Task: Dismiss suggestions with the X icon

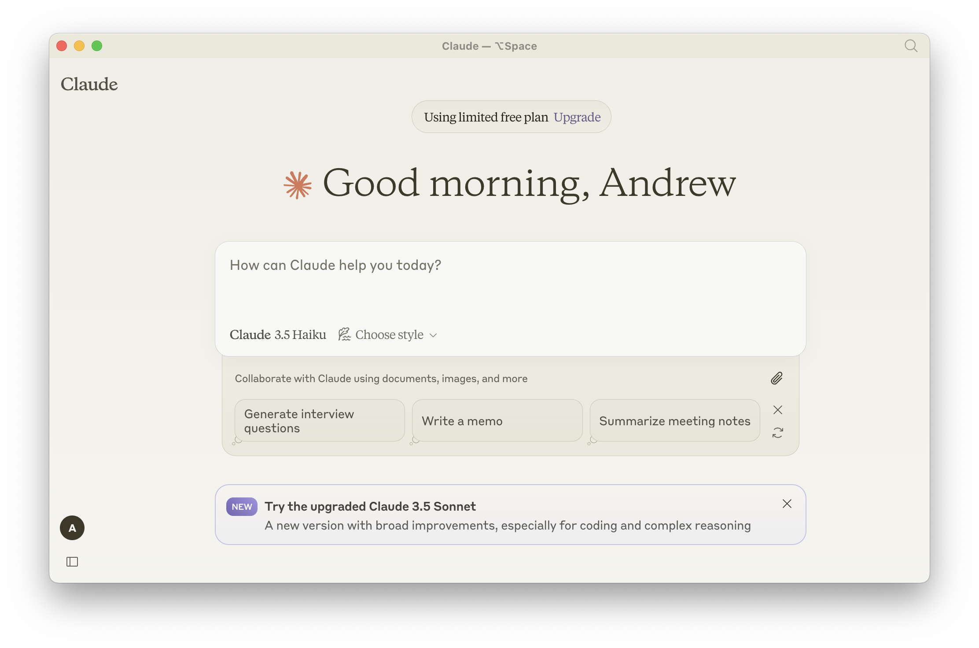Action: coord(777,410)
